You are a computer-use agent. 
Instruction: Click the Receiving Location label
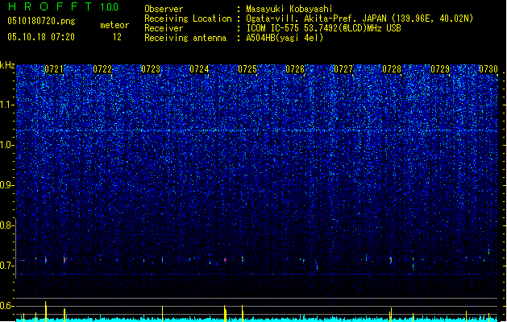pyautogui.click(x=188, y=19)
